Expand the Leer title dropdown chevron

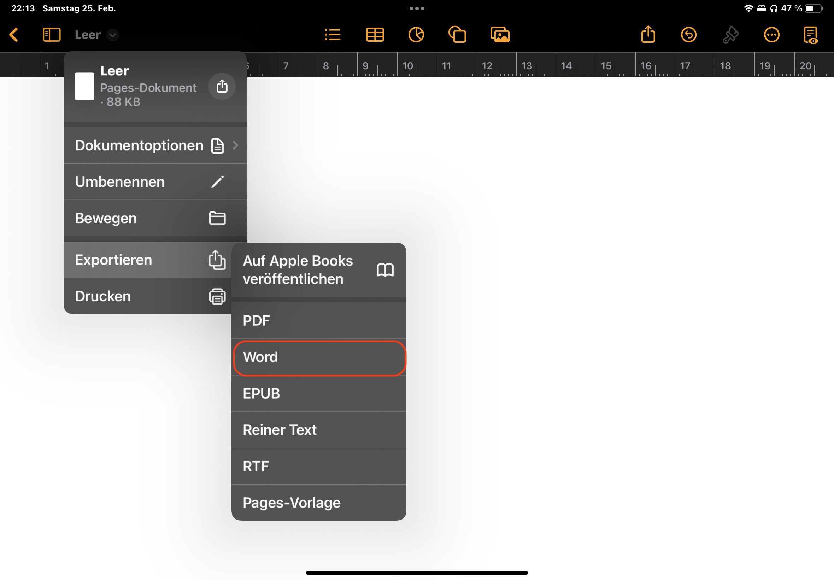pyautogui.click(x=113, y=35)
